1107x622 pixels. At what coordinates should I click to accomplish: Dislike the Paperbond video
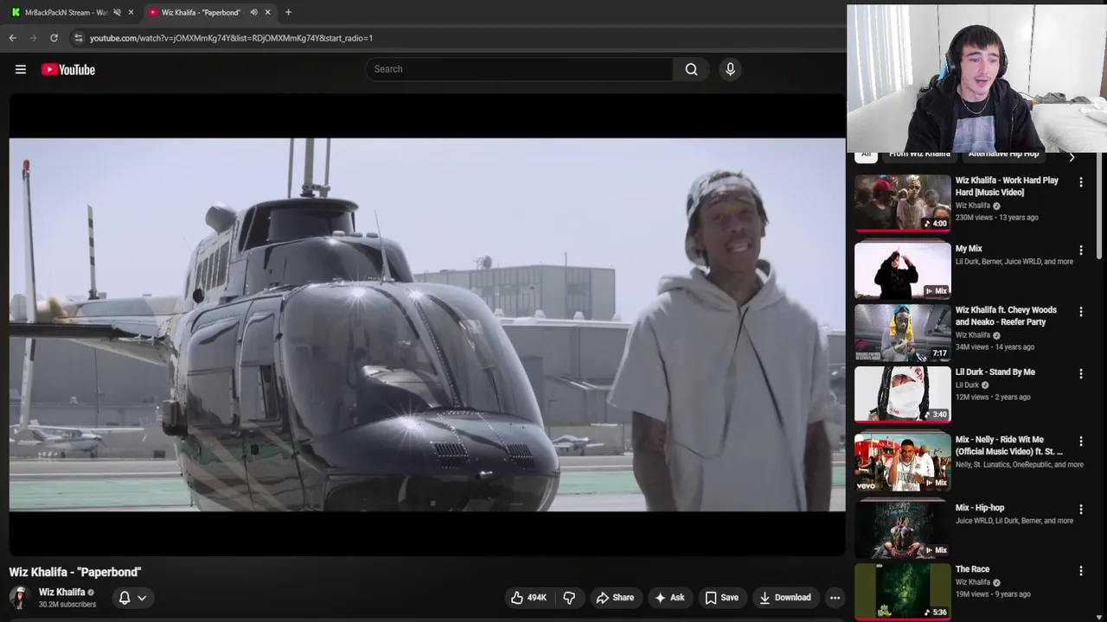point(569,597)
